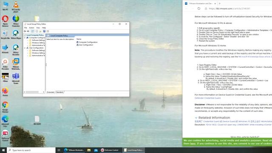Screen dimensions: 272x153
Task: Select the VMware Workstation browser tab
Action: 200,3
